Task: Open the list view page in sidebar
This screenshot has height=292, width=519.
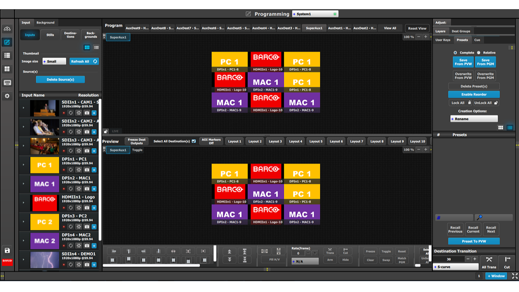Action: pyautogui.click(x=7, y=56)
